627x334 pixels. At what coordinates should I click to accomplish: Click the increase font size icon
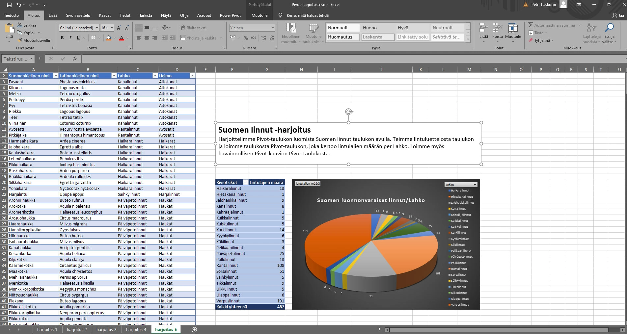point(119,28)
